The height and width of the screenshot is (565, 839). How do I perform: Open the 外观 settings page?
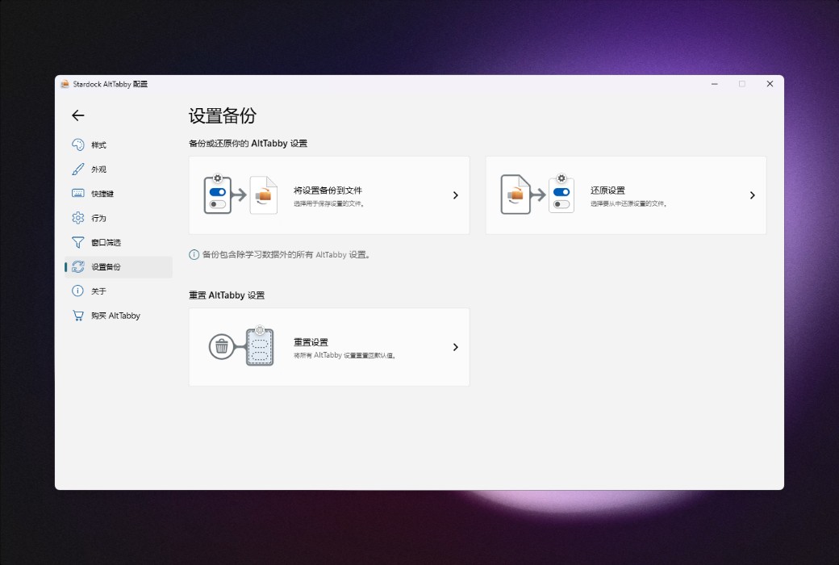pyautogui.click(x=119, y=169)
